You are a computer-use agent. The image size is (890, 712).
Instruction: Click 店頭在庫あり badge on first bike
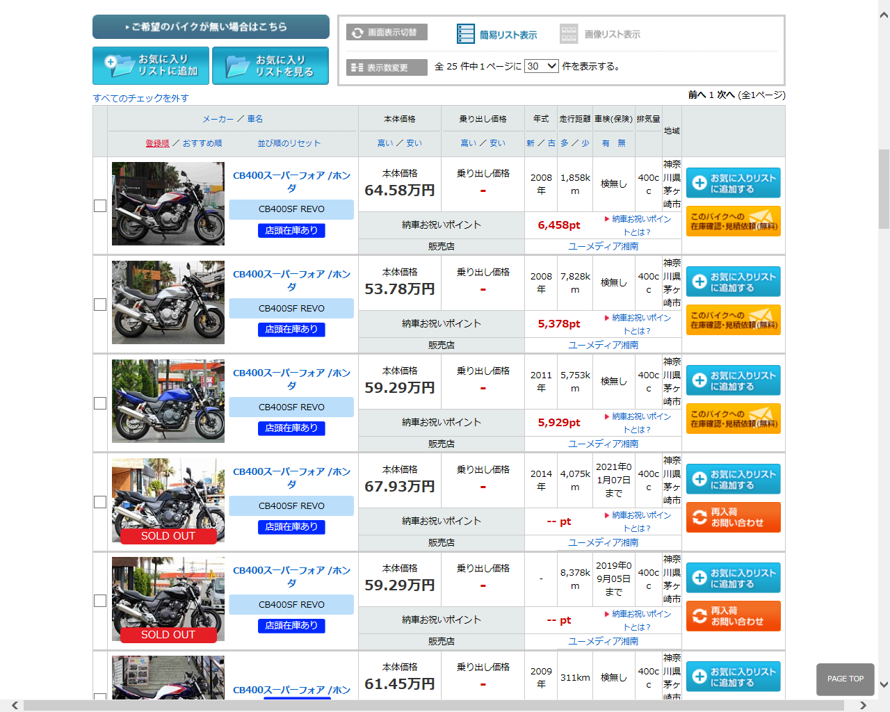(x=291, y=231)
